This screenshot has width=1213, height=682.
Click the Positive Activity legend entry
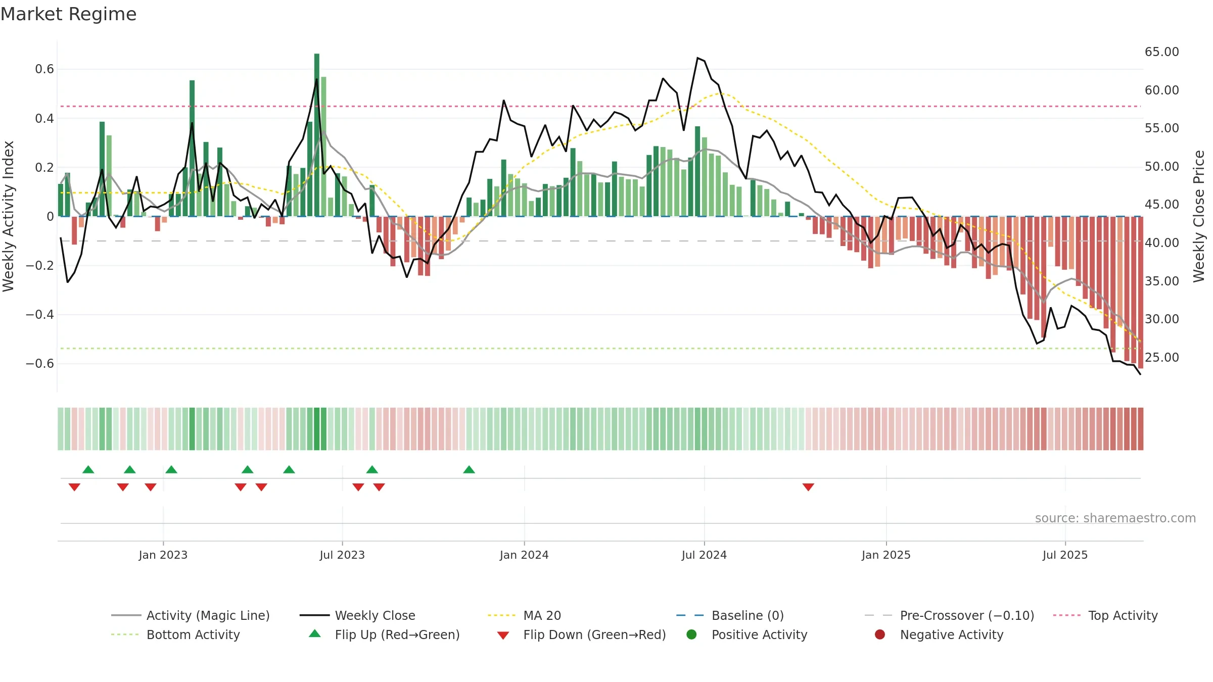(747, 635)
